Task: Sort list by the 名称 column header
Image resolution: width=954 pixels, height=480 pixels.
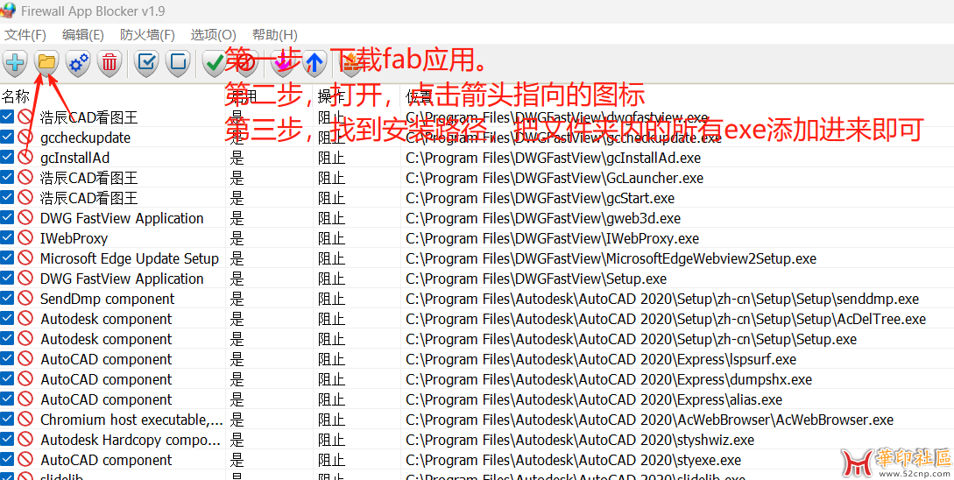Action: coord(16,95)
